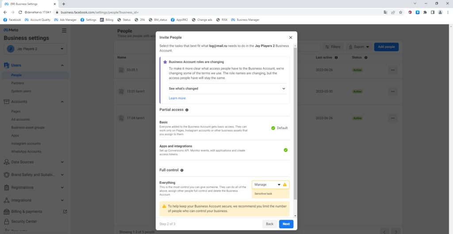The width and height of the screenshot is (453, 234).
Task: Click the Next button
Action: click(x=286, y=224)
